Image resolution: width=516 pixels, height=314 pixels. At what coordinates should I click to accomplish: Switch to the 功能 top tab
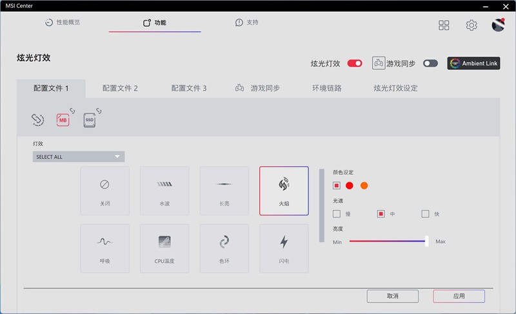[x=155, y=23]
